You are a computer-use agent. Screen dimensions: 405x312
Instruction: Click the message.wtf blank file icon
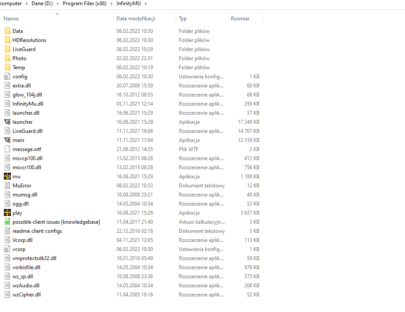[x=7, y=149]
